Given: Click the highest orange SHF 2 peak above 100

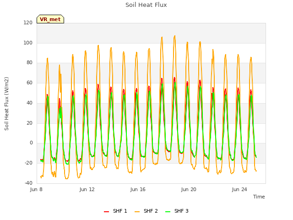Looking at the screenshot, I should tap(175, 36).
